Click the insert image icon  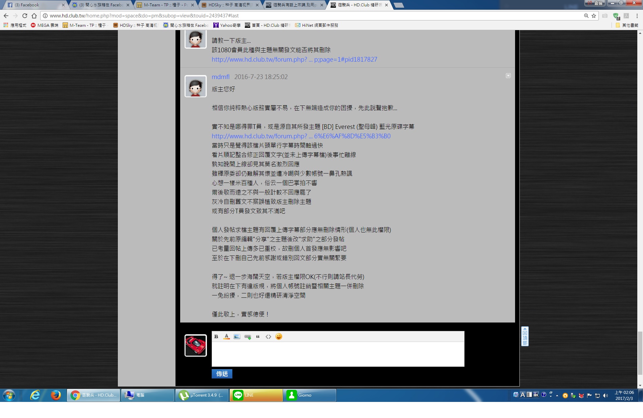point(237,337)
